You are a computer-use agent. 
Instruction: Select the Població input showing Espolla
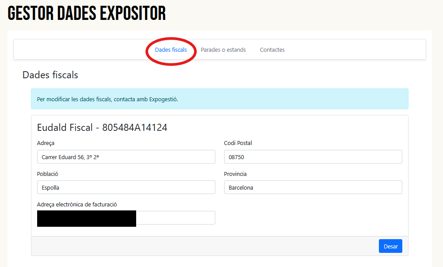tap(126, 187)
